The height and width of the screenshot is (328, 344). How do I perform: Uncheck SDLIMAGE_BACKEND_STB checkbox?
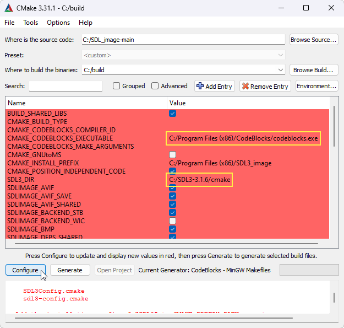172,212
